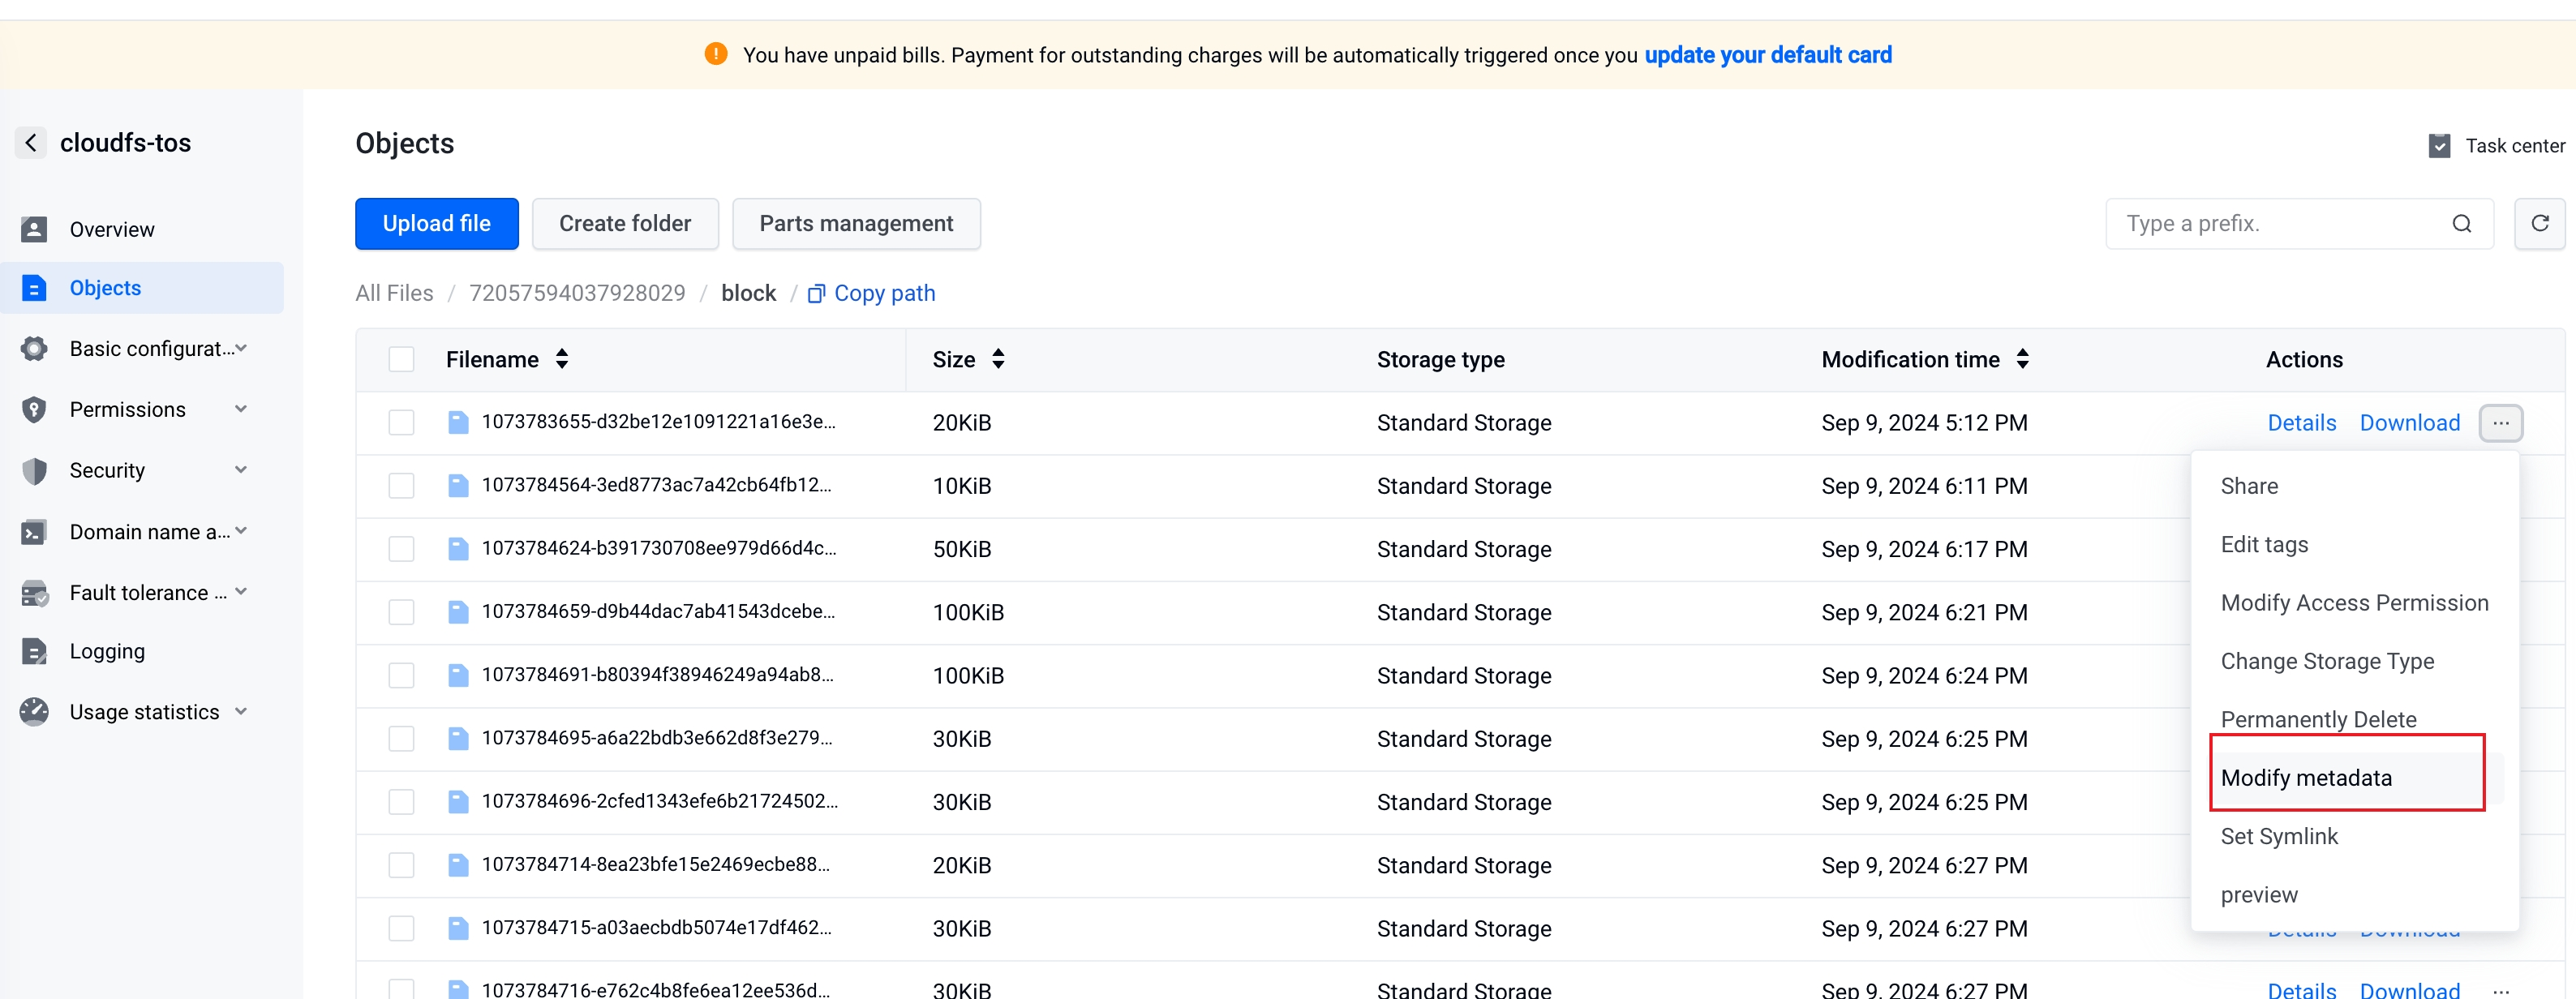
Task: Click the Upload file button
Action: coord(436,224)
